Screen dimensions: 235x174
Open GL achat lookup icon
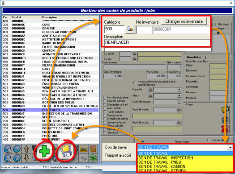(x=134, y=54)
